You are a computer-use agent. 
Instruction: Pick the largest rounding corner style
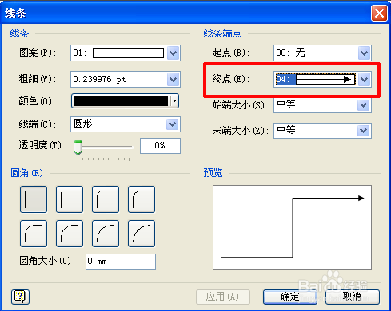tap(142, 234)
